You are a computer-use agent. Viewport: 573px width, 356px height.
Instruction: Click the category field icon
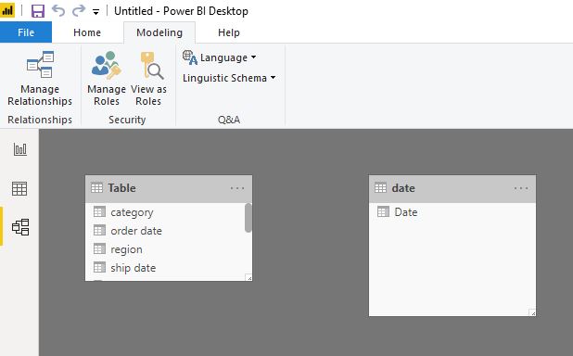[99, 211]
